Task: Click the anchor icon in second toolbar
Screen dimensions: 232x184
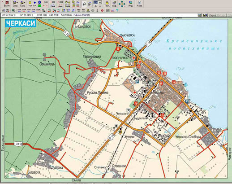Action: click(x=97, y=10)
